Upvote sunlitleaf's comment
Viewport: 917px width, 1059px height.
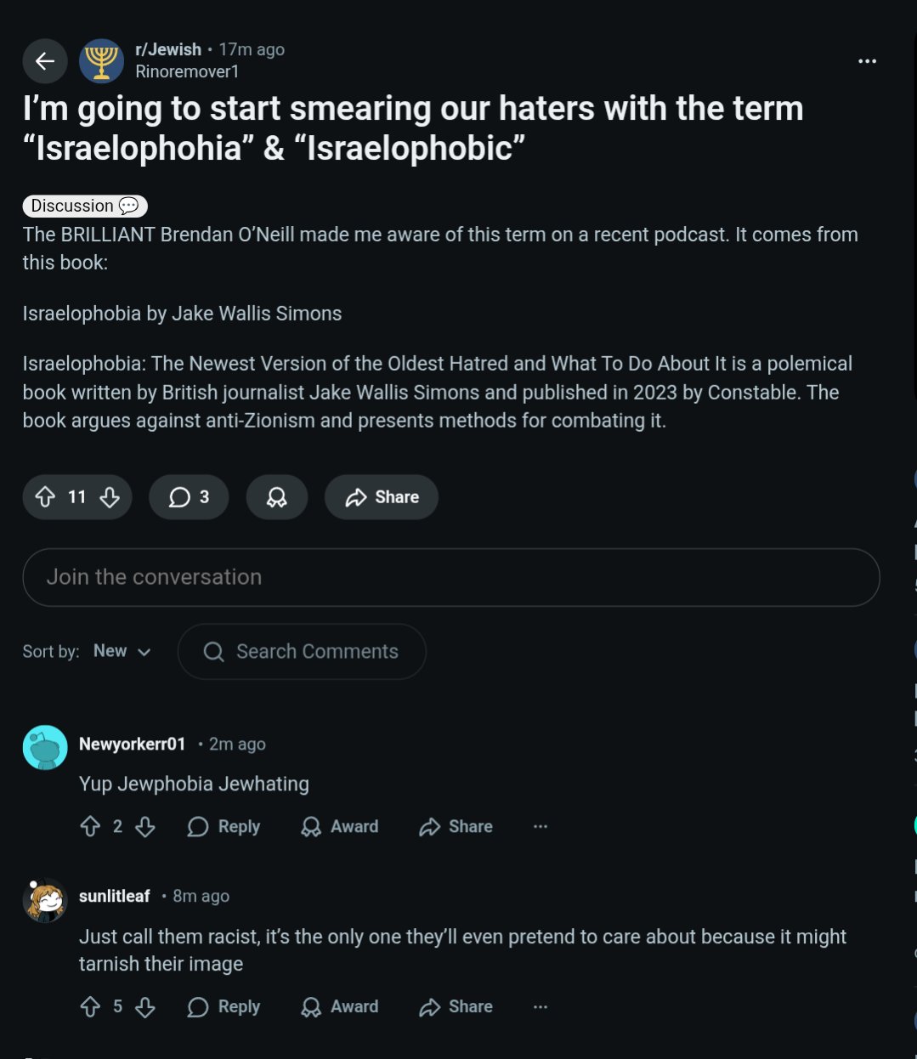point(90,1007)
